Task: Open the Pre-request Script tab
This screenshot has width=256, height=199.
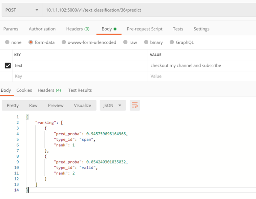Action: [x=145, y=29]
